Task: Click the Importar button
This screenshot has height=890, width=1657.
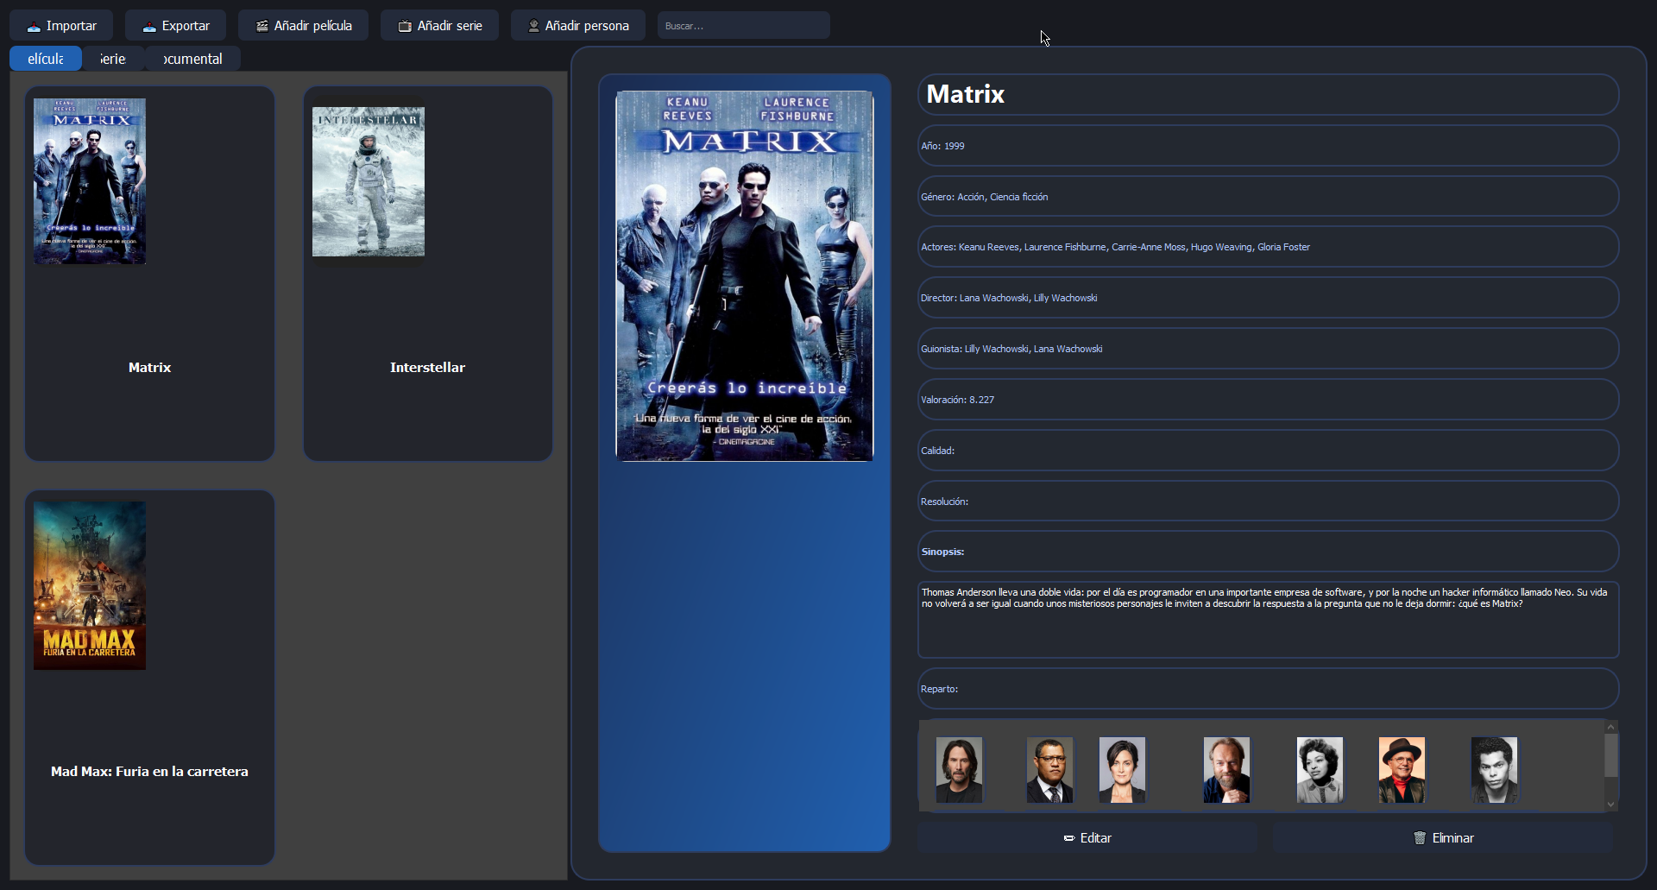Action: (61, 26)
